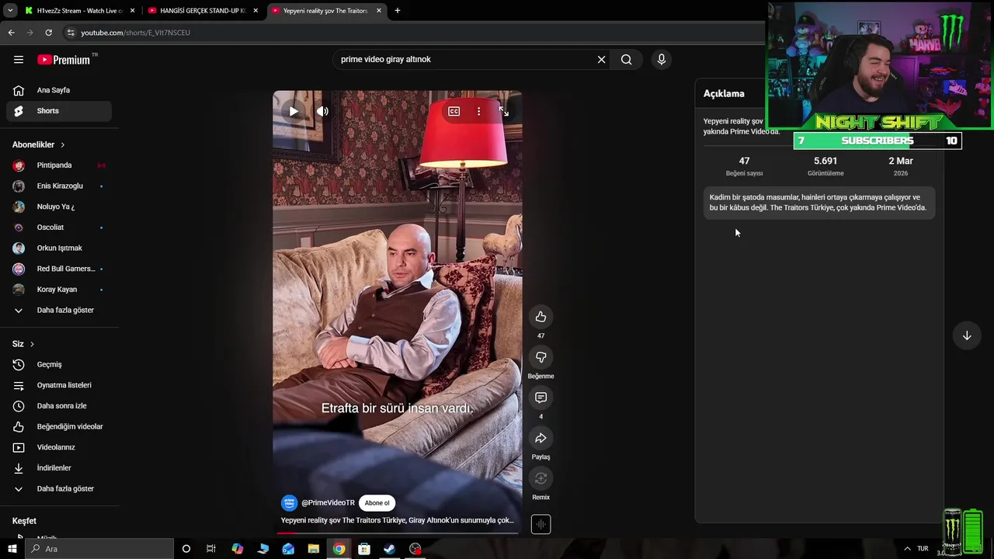The width and height of the screenshot is (994, 559).
Task: Go to next Short with down arrow
Action: [x=967, y=336]
